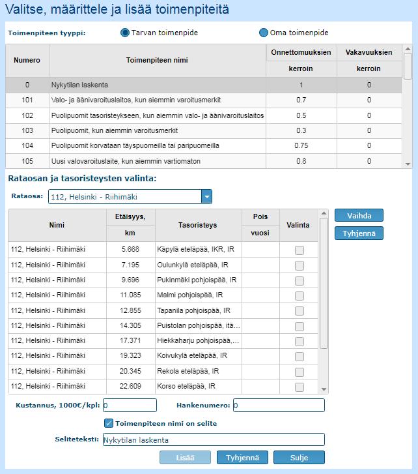Click the Nimi column header in crossings table
The height and width of the screenshot is (474, 418).
coord(57,225)
